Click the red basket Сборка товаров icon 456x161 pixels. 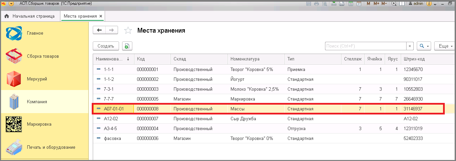pos(14,56)
